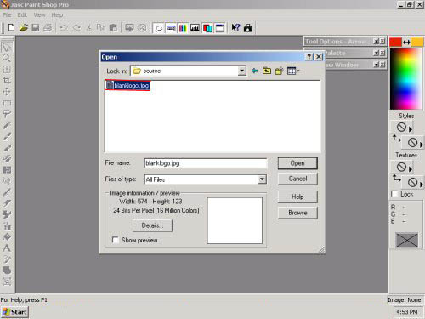The height and width of the screenshot is (319, 425).
Task: Open the view menu dropdown icon
Action: (x=293, y=71)
